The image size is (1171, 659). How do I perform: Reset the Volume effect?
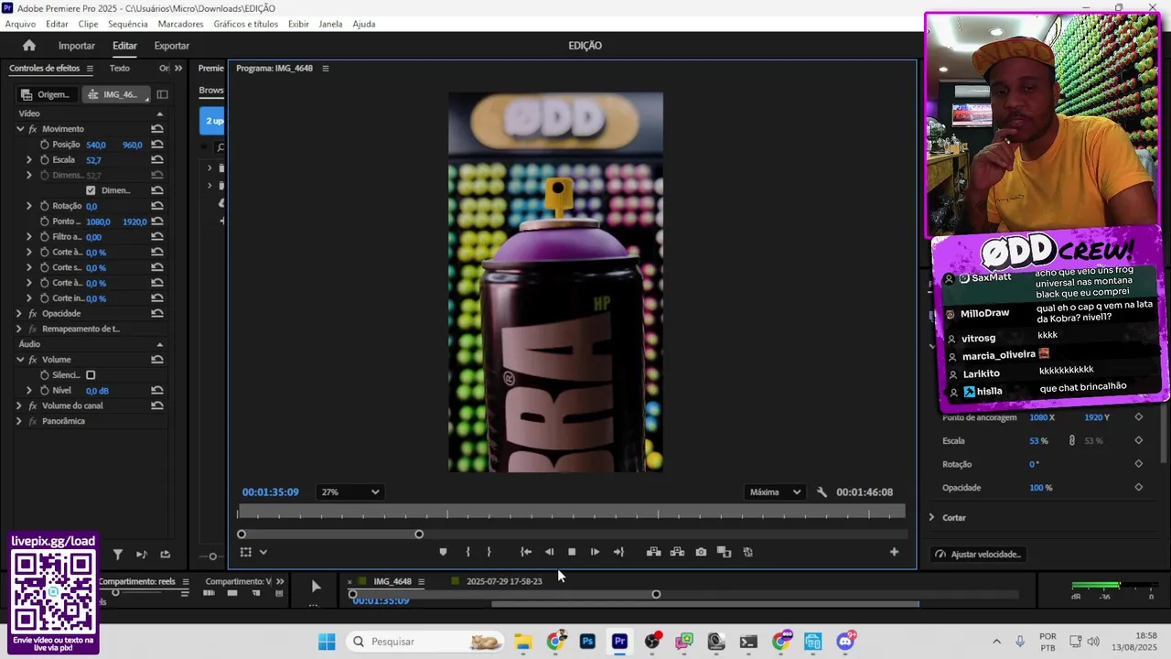point(157,360)
